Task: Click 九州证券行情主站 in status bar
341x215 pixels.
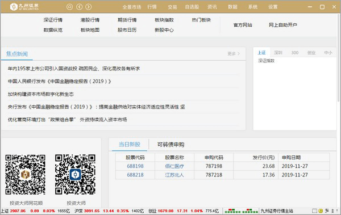Action: point(277,211)
